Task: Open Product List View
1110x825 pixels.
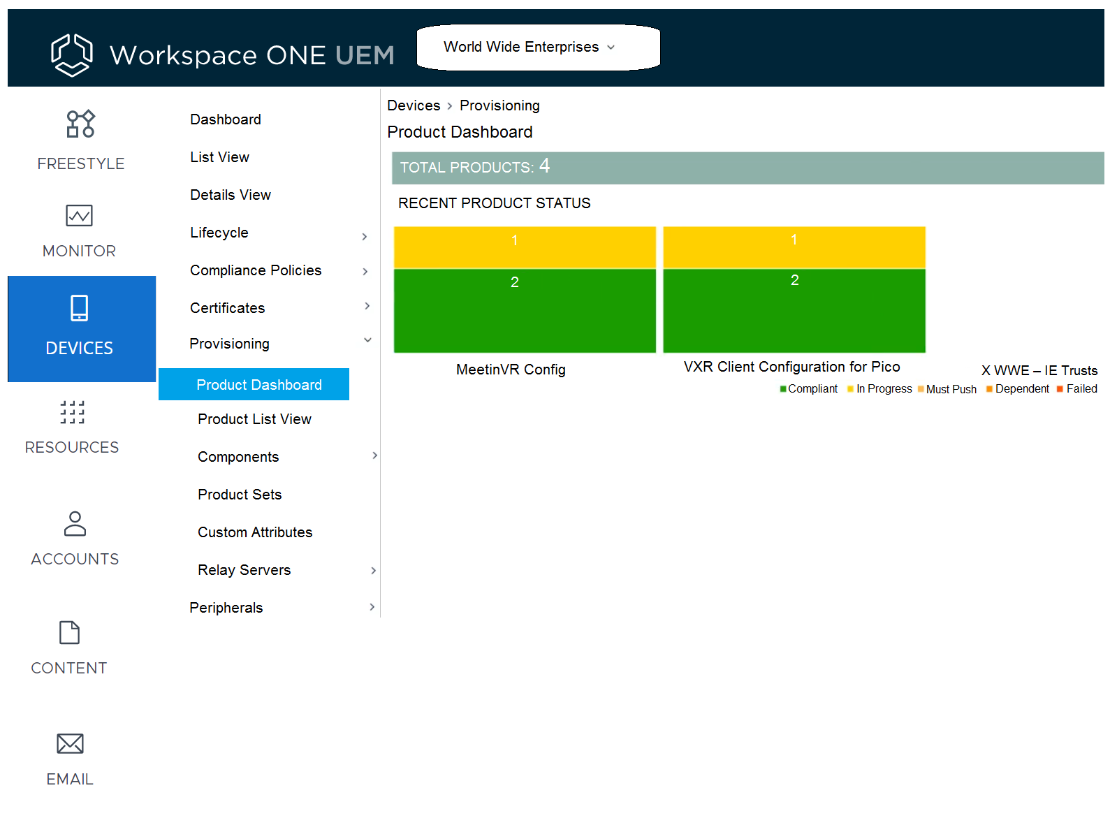Action: (x=254, y=419)
